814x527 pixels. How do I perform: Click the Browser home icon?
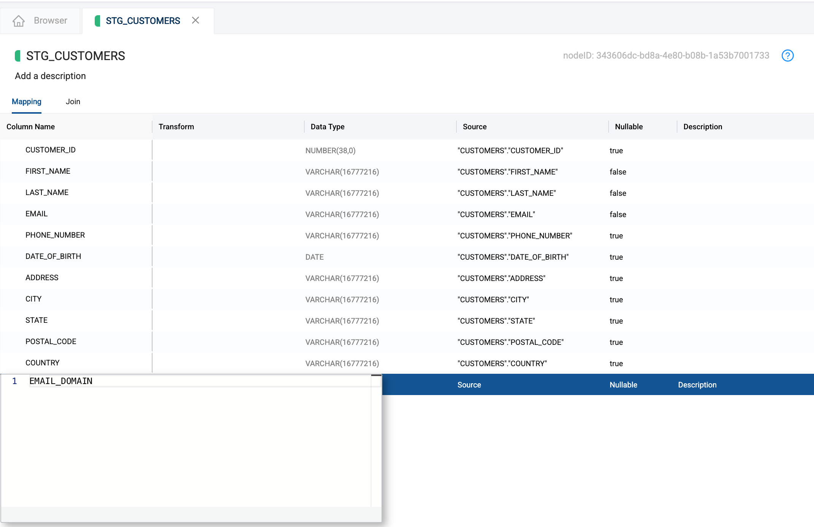click(x=18, y=21)
